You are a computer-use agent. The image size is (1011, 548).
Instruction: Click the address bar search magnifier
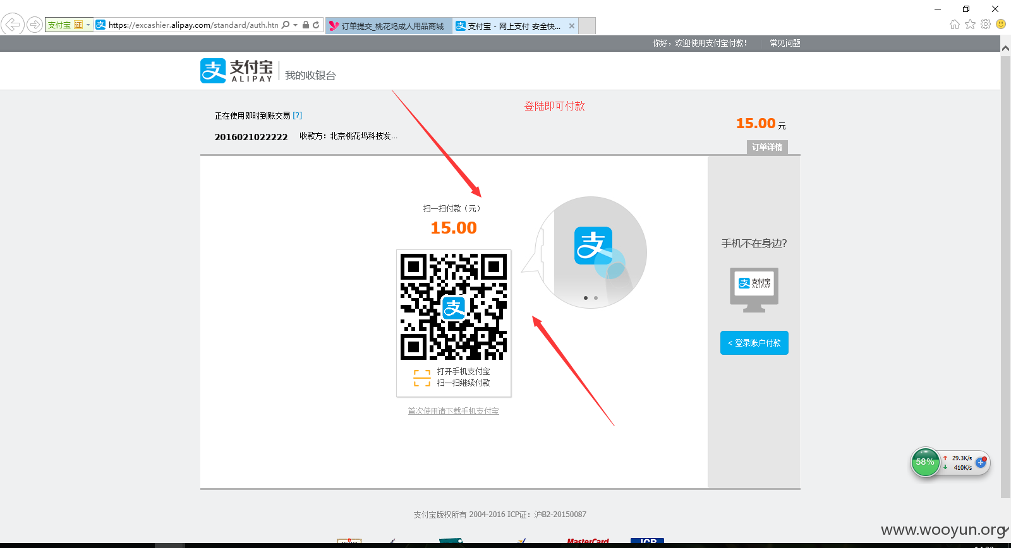pos(286,25)
